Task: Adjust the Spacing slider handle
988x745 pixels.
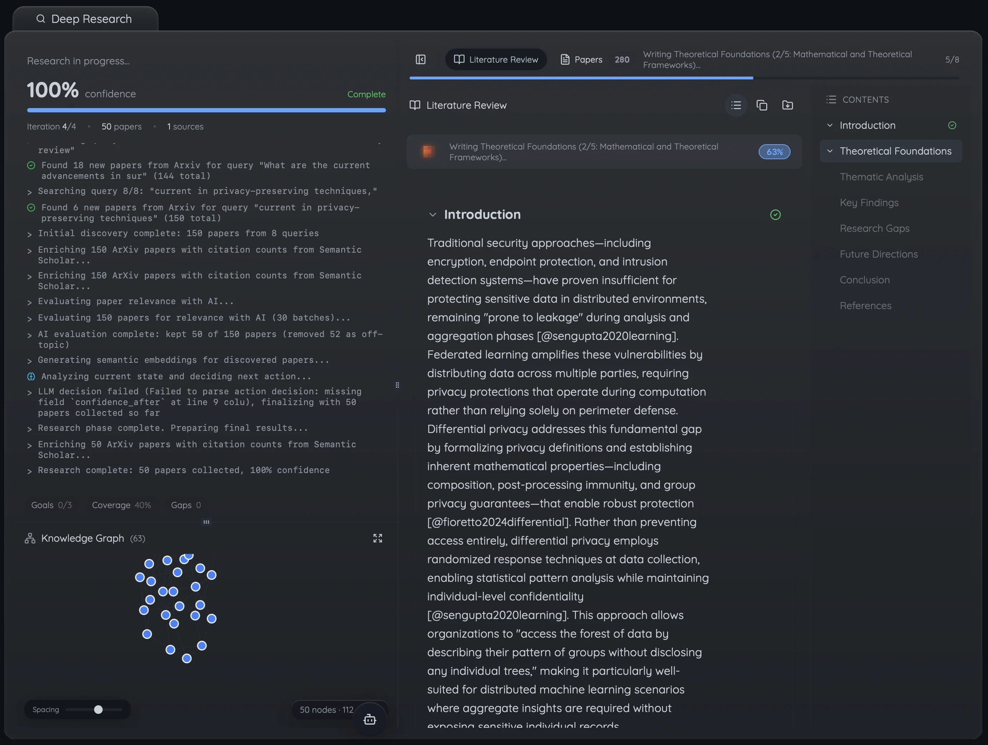Action: (x=98, y=710)
